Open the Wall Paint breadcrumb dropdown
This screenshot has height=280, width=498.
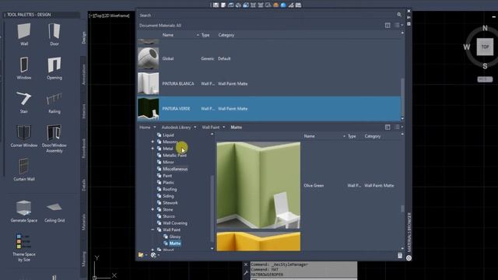224,128
